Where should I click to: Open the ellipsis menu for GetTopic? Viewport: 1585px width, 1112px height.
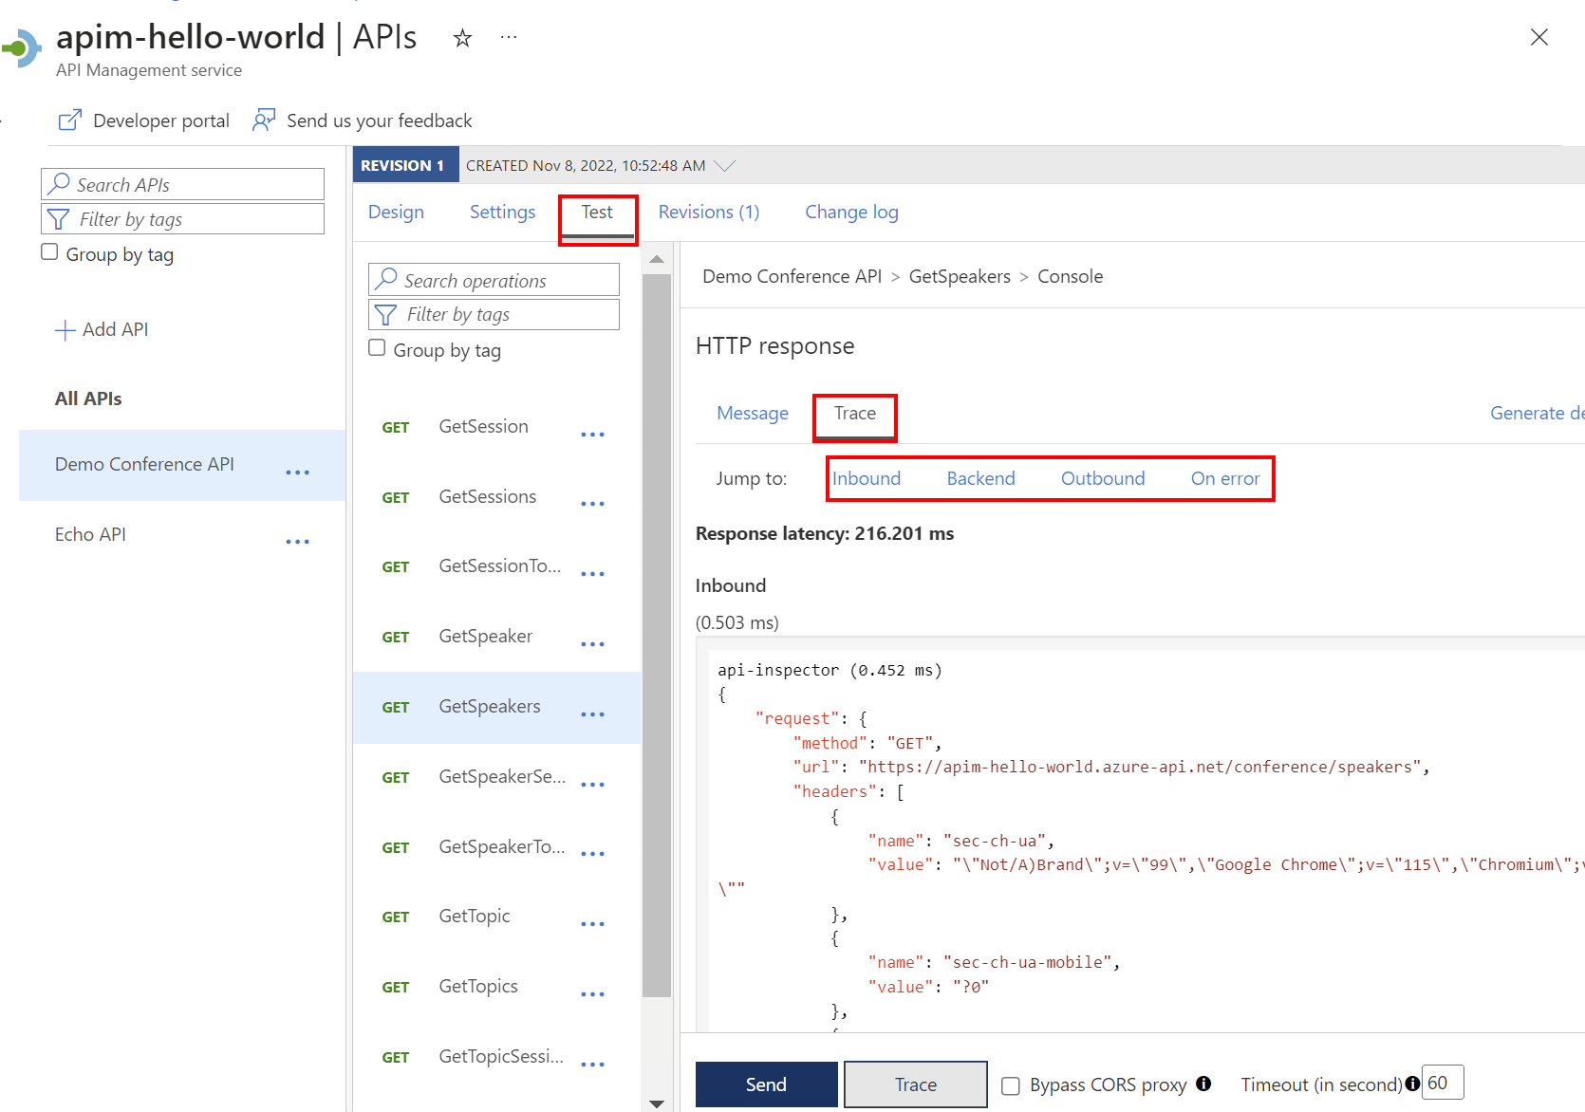point(592,924)
